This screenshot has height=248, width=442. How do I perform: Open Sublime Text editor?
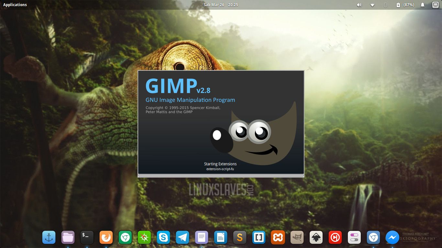click(239, 237)
